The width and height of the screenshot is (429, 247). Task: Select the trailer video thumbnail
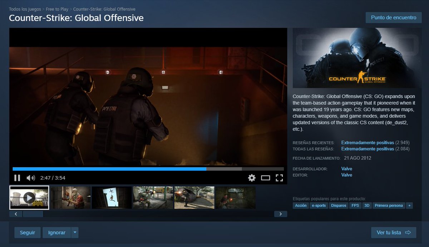tap(29, 197)
